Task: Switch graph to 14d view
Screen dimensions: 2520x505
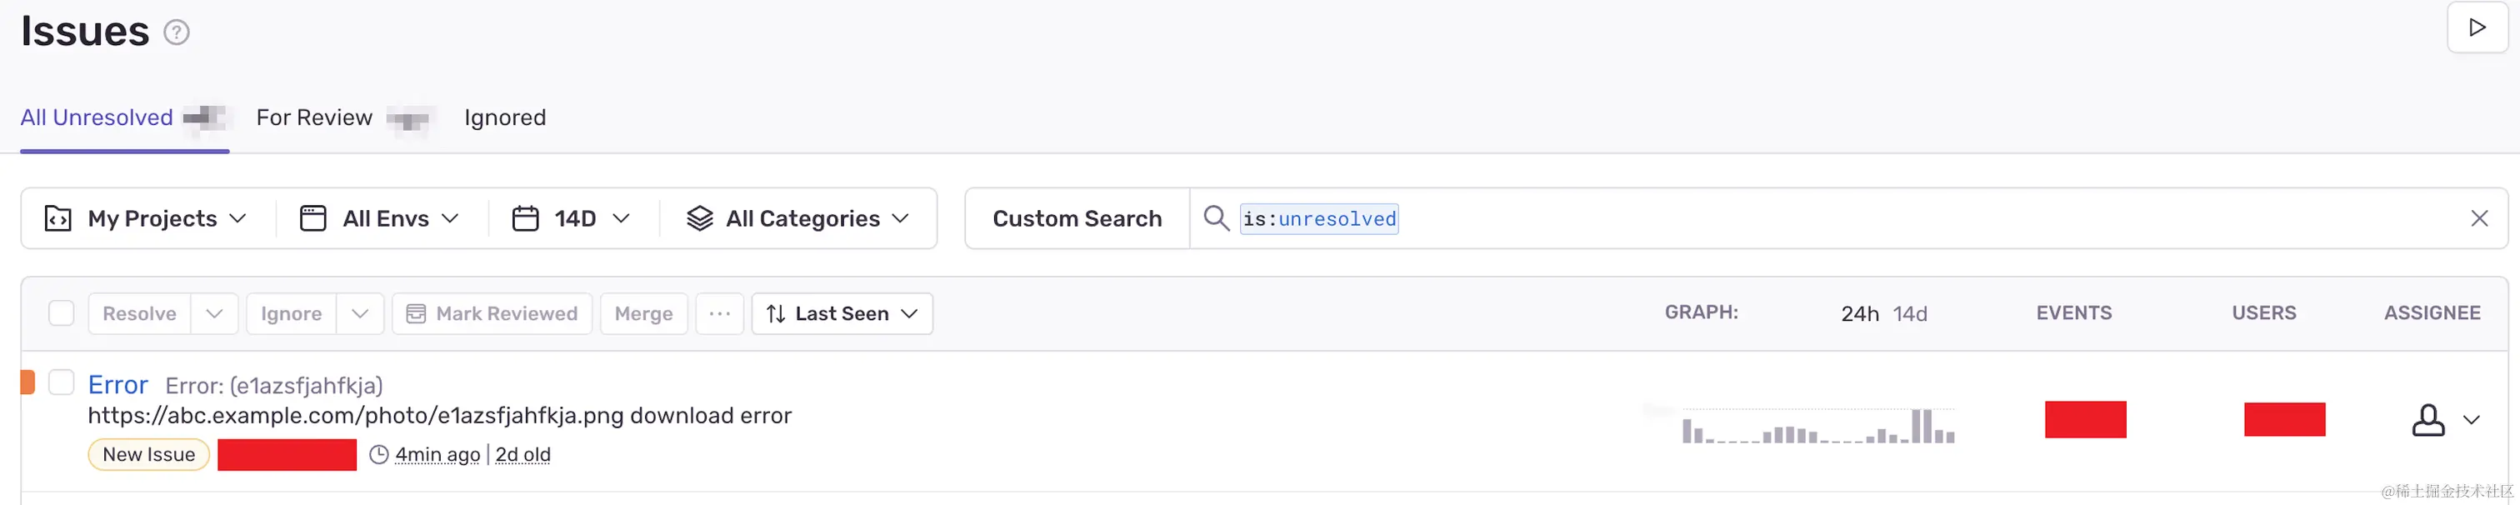Action: (1909, 314)
